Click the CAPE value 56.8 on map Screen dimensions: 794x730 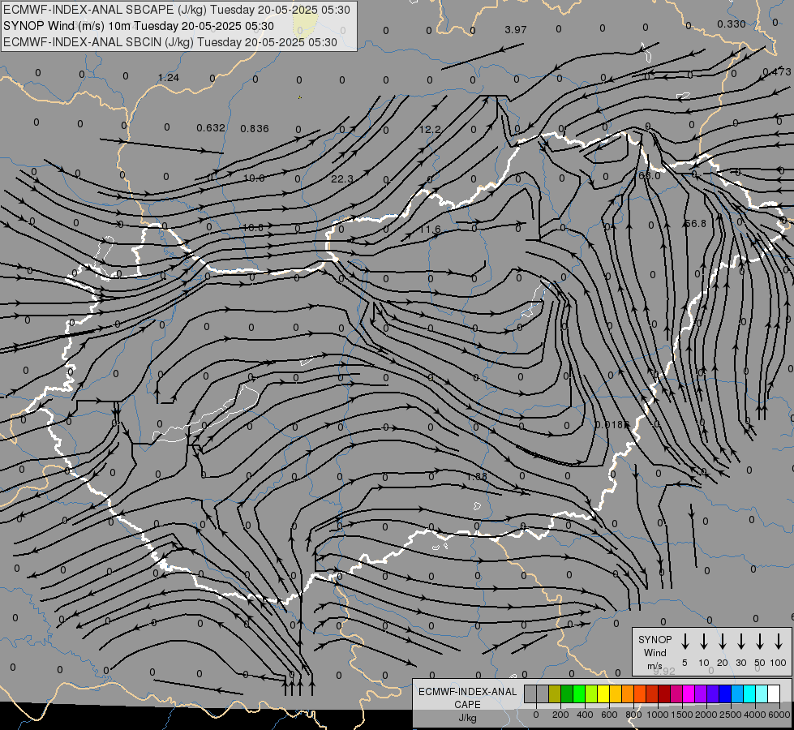point(695,223)
